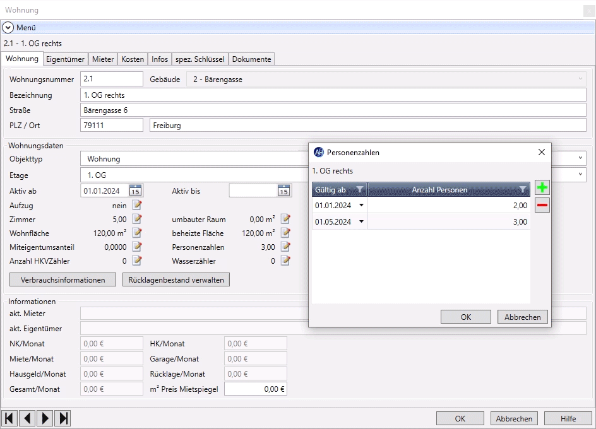Screen dimensions: 596x429
Task: Click OK in the Wohnung window footer
Action: 460,418
